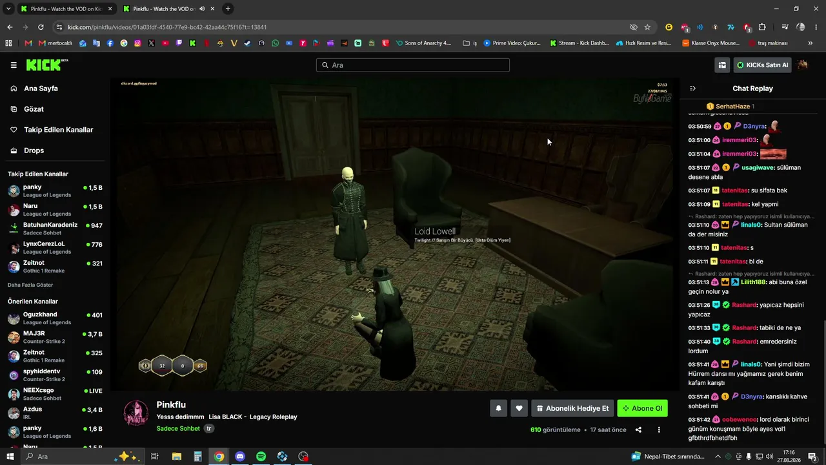The width and height of the screenshot is (826, 465).
Task: Open the Kick sidebar hamburger menu
Action: tap(14, 65)
